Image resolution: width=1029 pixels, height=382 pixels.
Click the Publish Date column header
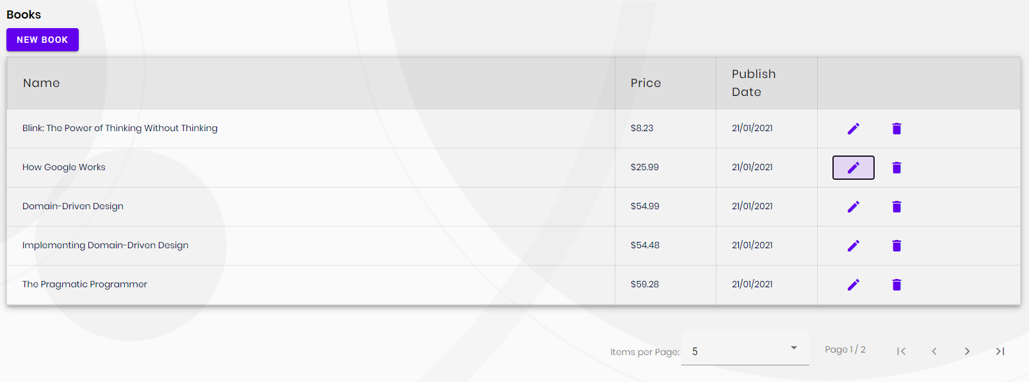click(754, 83)
